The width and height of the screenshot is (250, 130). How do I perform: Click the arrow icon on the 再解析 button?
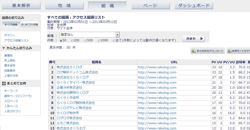coord(202,38)
